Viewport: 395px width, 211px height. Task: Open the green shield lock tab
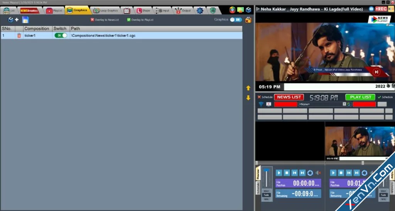213,10
